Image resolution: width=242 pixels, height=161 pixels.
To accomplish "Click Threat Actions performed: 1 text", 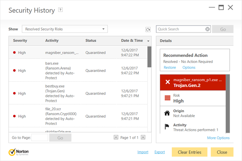I will [196, 130].
